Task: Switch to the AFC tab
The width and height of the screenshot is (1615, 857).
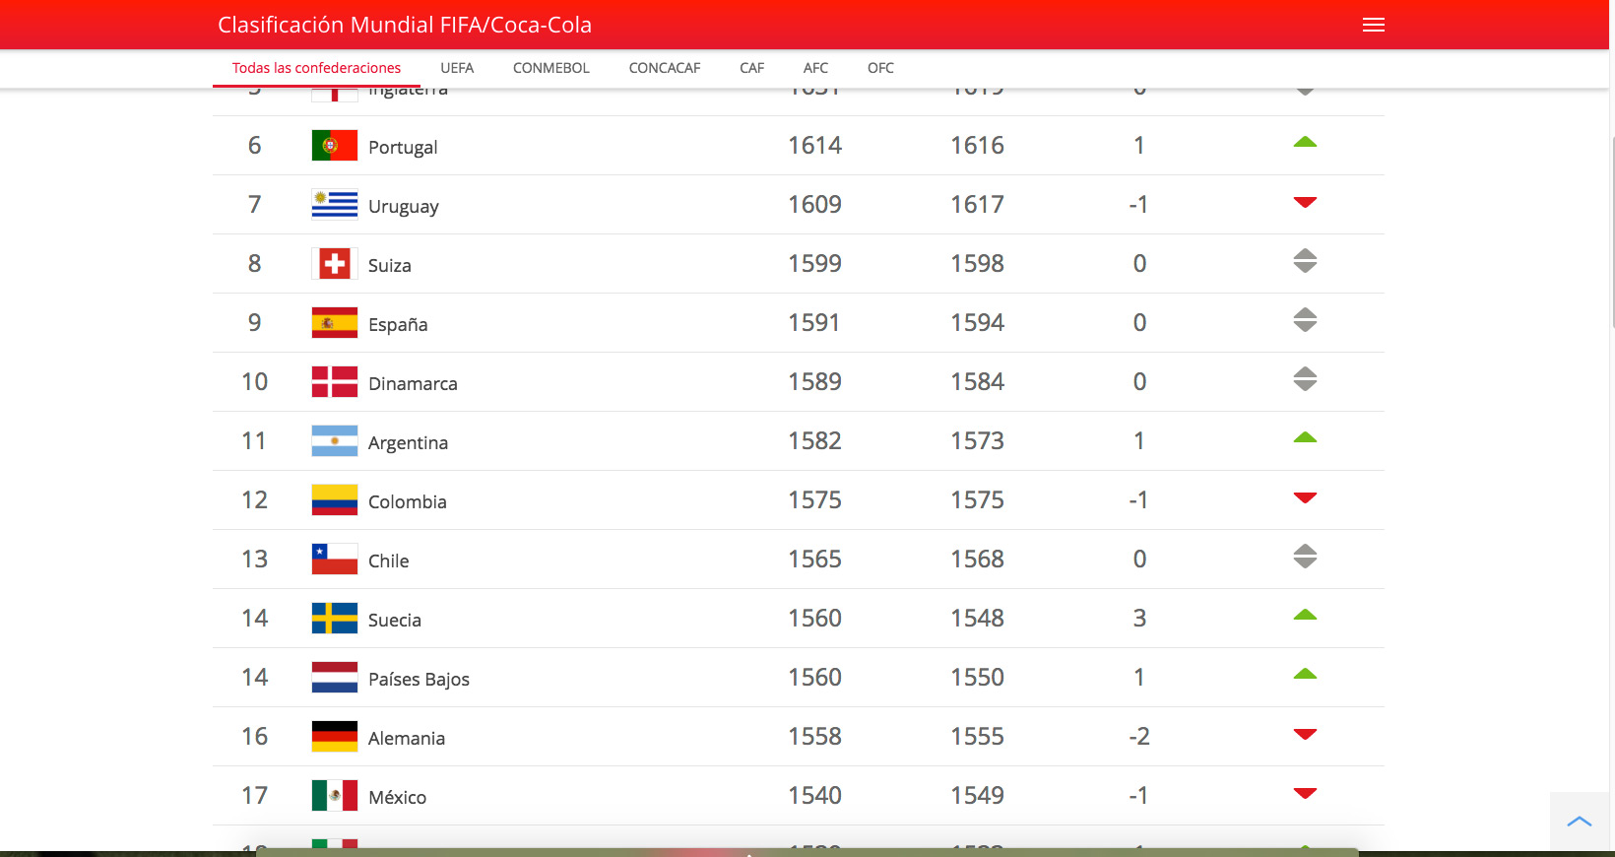Action: tap(815, 68)
